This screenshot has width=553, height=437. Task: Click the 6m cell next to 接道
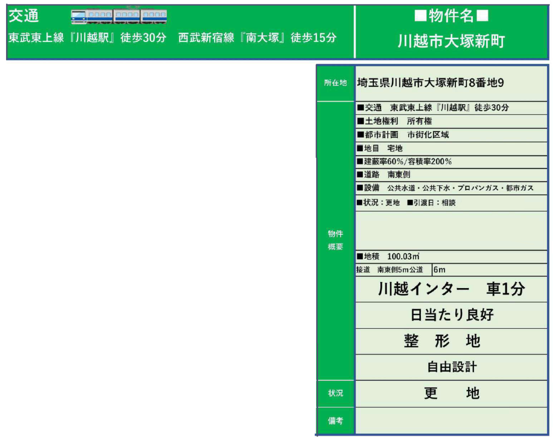click(x=439, y=270)
